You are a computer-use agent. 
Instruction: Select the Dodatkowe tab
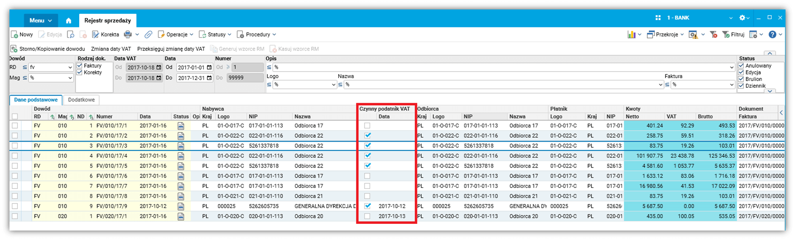click(x=81, y=100)
